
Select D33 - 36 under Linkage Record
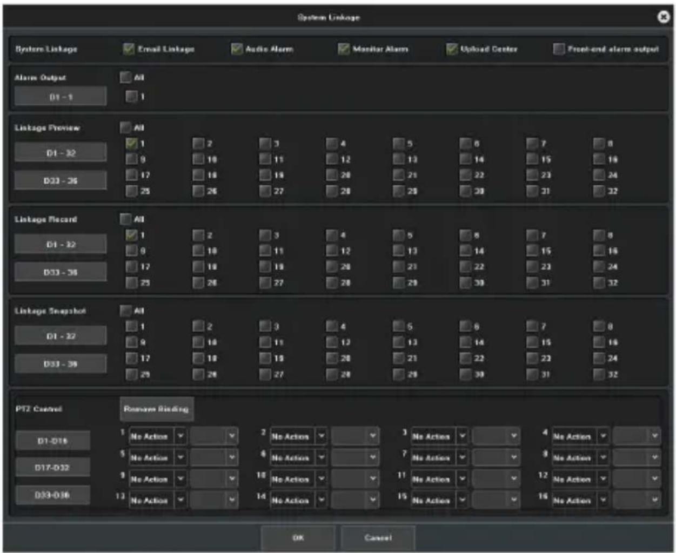pyautogui.click(x=61, y=272)
